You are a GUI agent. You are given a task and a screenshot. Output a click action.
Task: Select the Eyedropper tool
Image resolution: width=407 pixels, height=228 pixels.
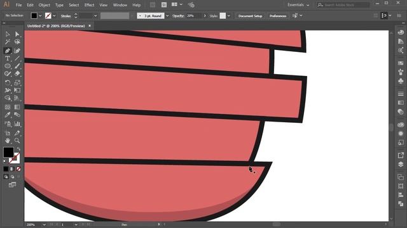8,115
